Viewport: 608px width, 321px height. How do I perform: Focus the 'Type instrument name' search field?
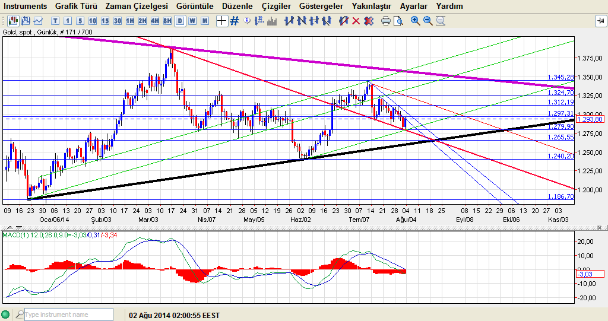point(69,314)
